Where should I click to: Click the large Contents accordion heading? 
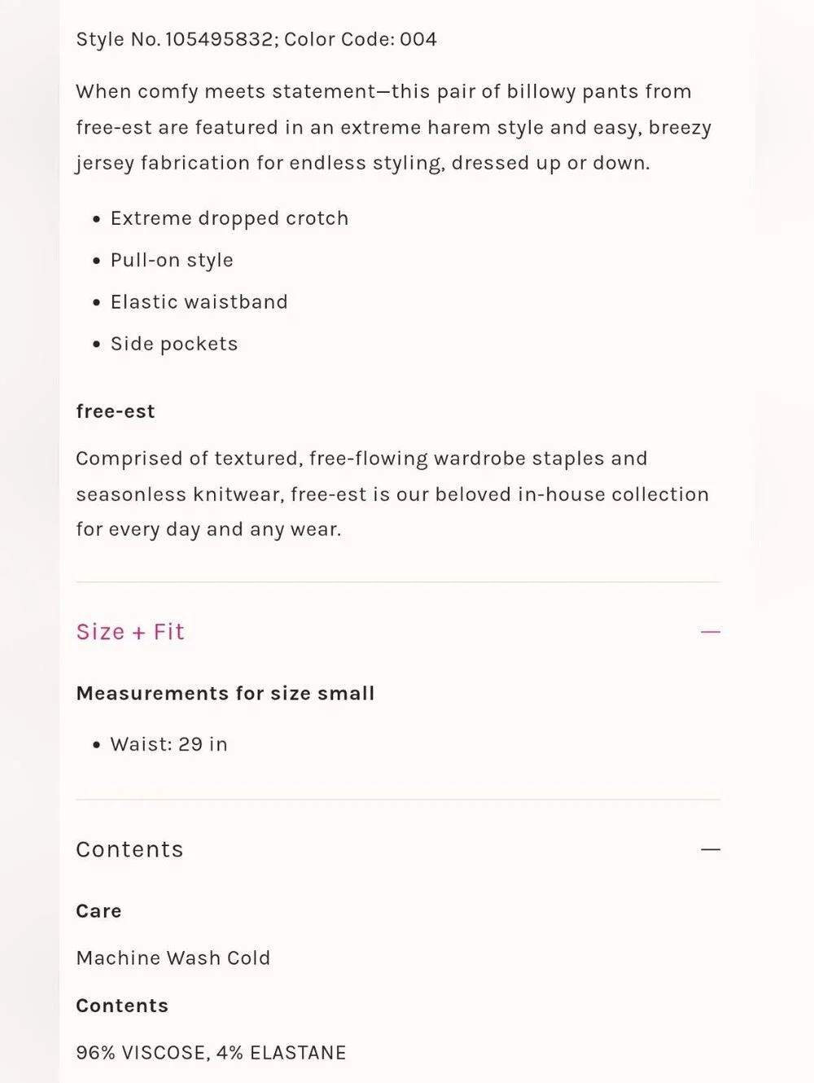tap(129, 849)
